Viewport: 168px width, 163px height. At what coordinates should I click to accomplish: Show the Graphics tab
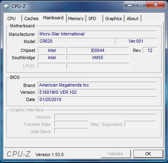[114, 19]
